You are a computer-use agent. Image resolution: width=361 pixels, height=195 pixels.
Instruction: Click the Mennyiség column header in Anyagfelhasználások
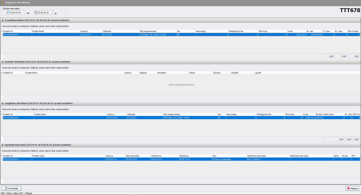pyautogui.click(x=212, y=31)
